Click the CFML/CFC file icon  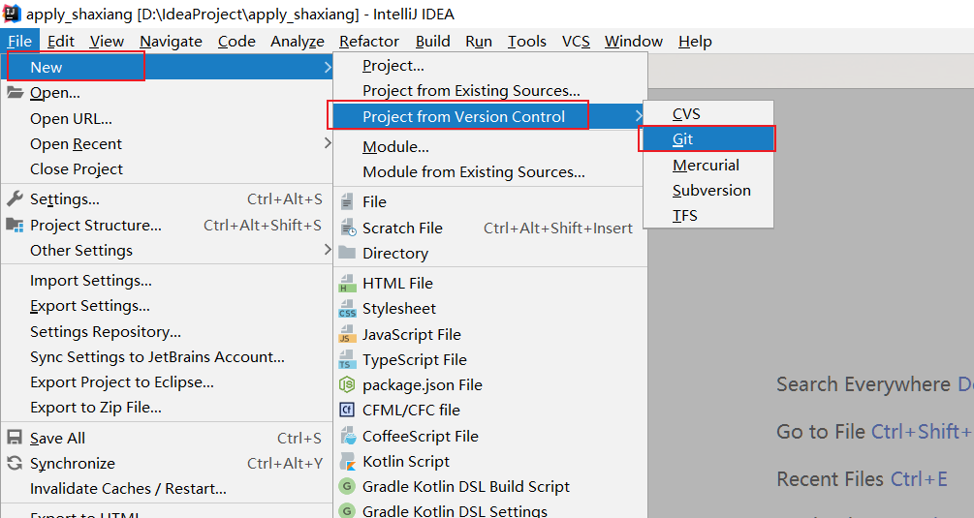pos(347,411)
